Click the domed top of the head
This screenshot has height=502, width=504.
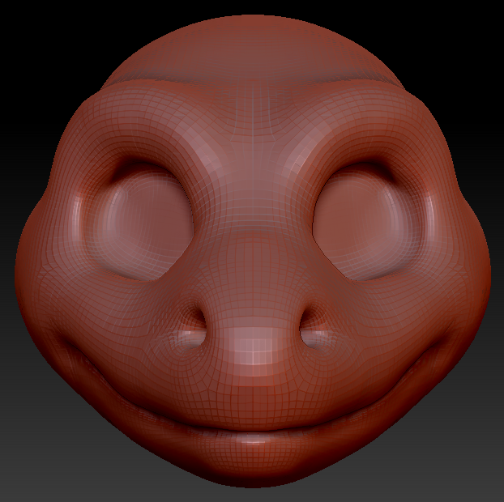(x=253, y=49)
